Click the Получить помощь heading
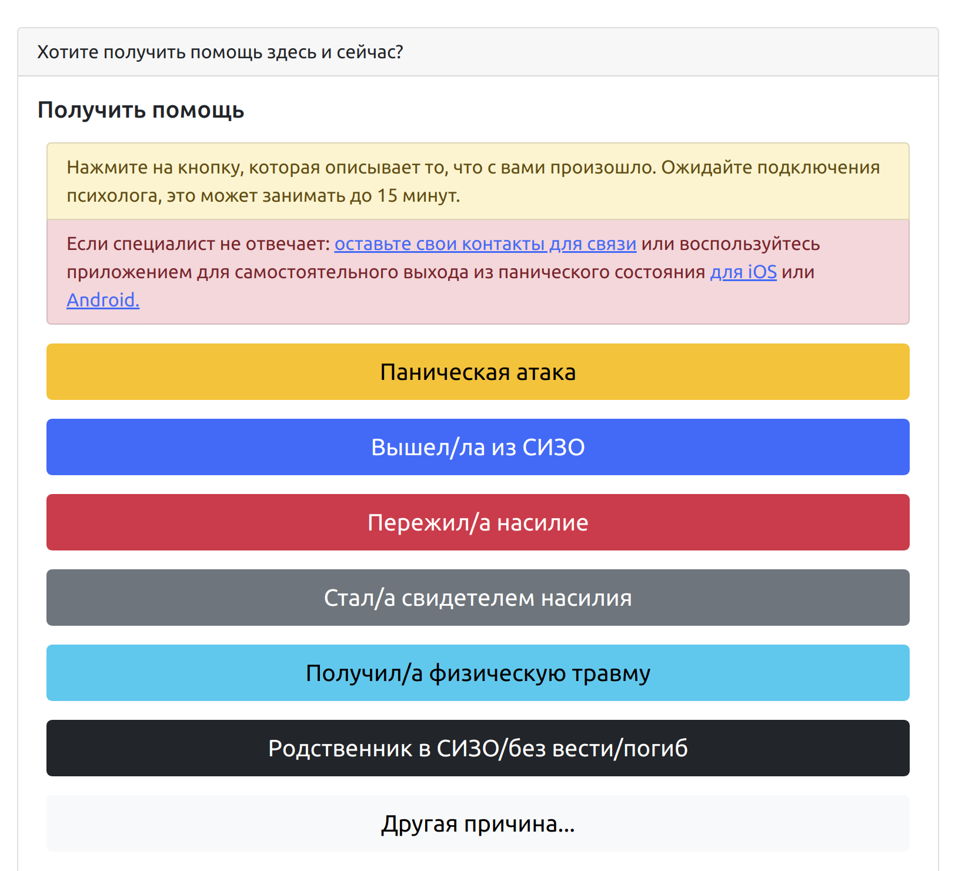 pos(141,110)
